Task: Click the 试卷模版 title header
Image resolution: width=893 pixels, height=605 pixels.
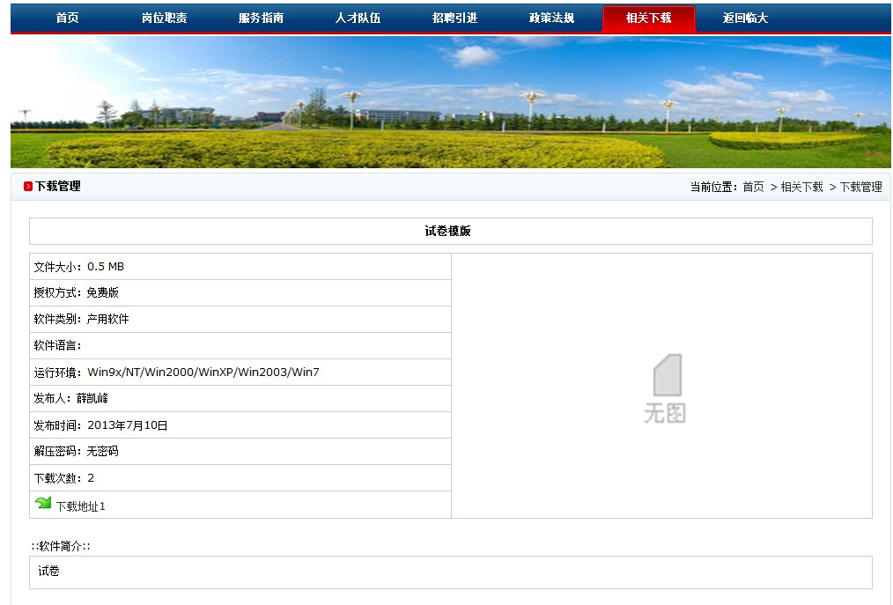Action: tap(448, 232)
